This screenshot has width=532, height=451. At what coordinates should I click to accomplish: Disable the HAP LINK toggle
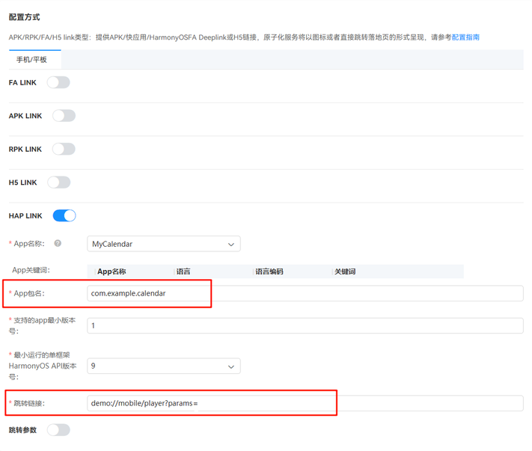64,215
